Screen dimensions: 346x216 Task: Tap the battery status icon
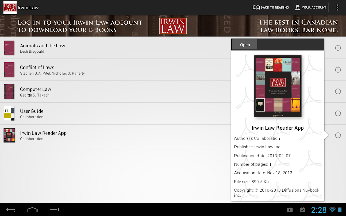339,210
